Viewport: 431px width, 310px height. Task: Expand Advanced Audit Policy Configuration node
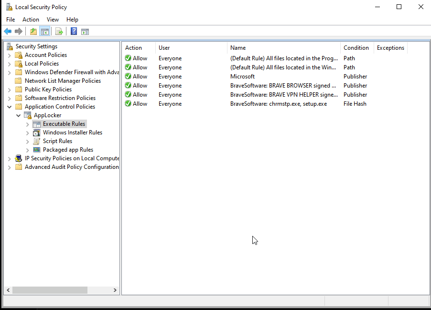(x=10, y=167)
